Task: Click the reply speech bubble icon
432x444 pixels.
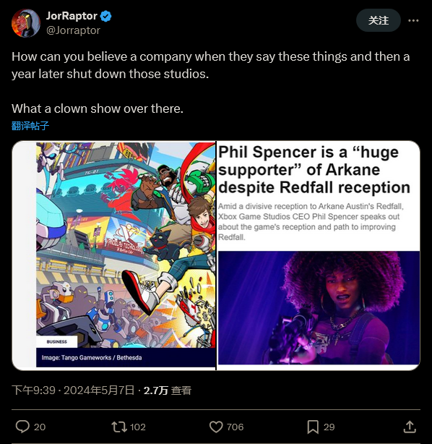Action: pyautogui.click(x=22, y=427)
